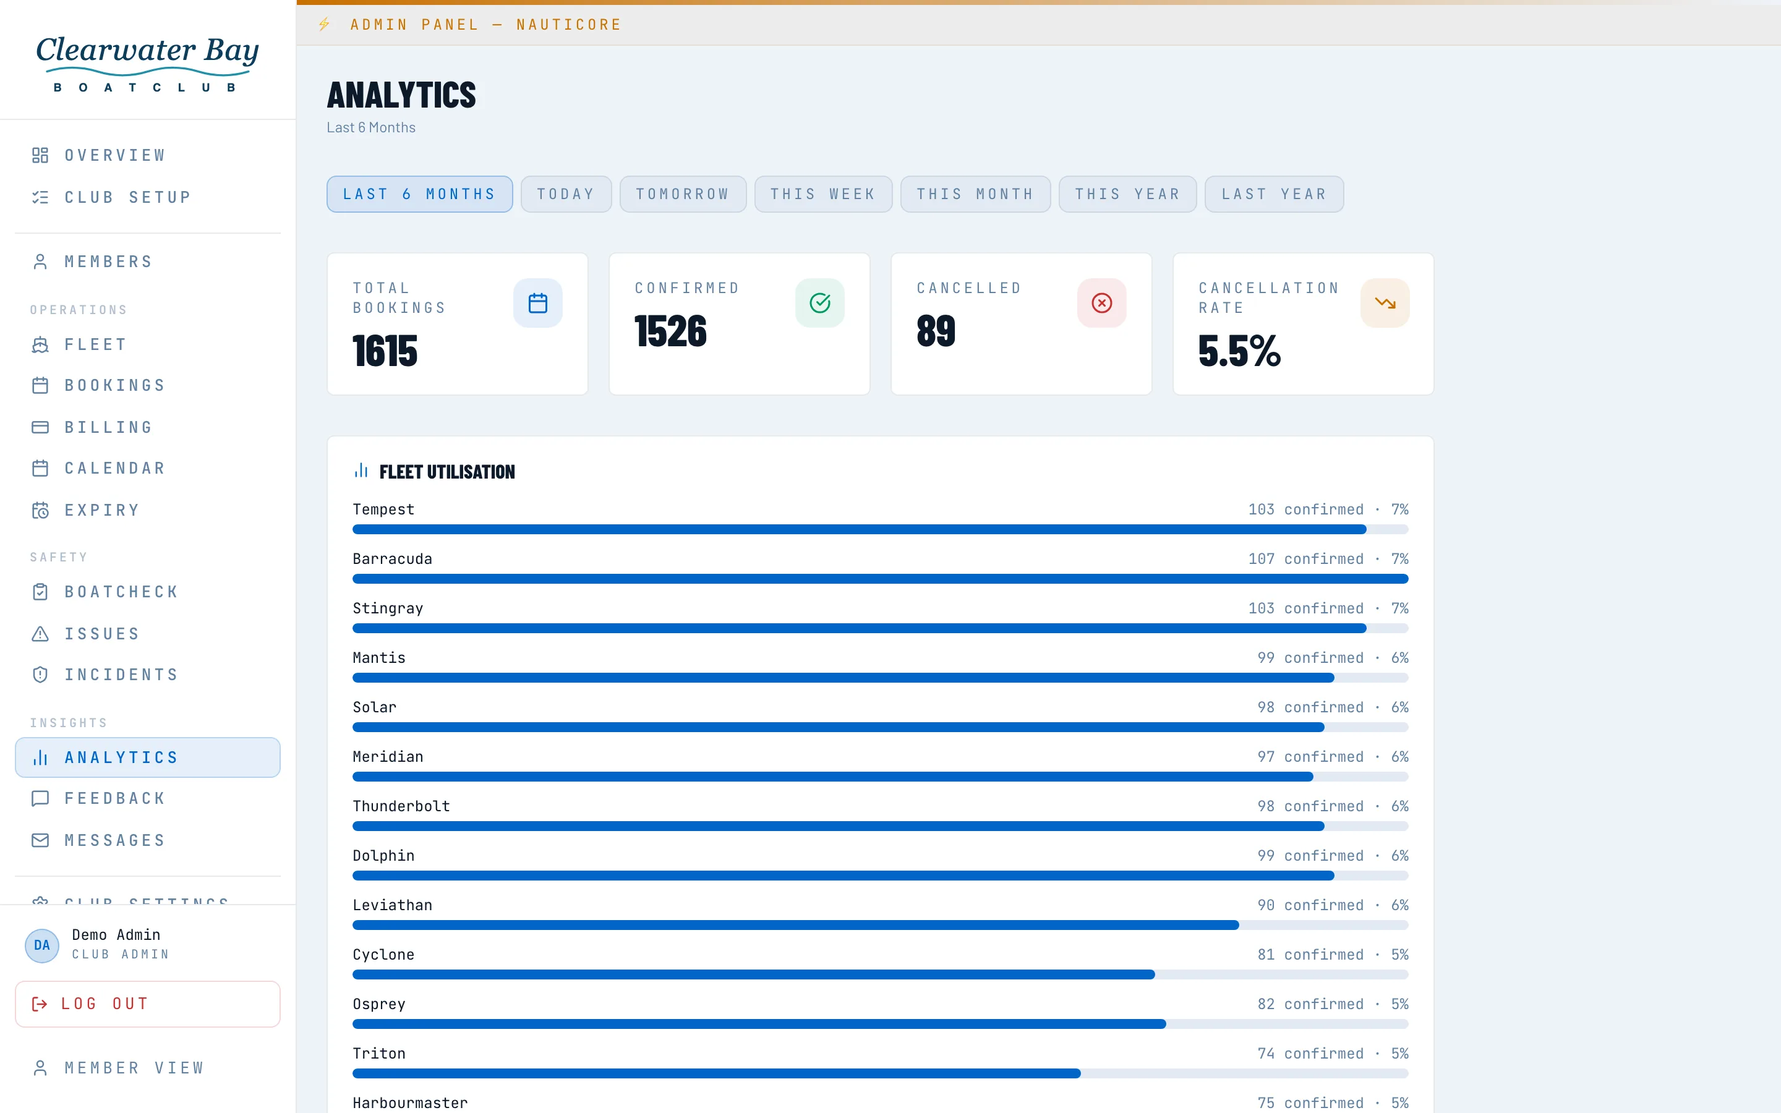
Task: Click the Triton utilisation bar
Action: [880, 1073]
